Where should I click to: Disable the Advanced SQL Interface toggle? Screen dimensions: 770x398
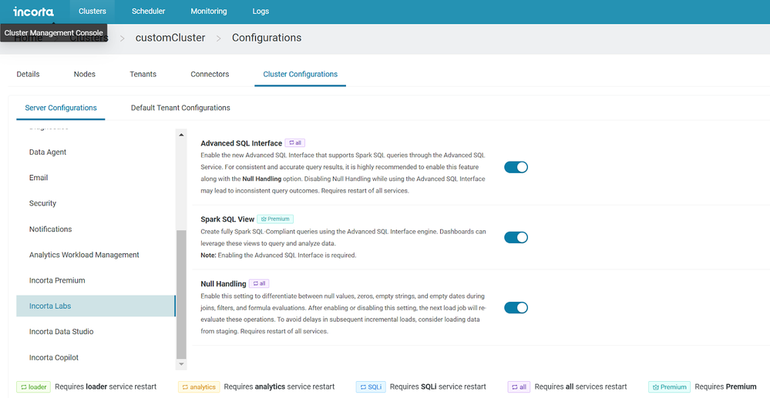[516, 167]
